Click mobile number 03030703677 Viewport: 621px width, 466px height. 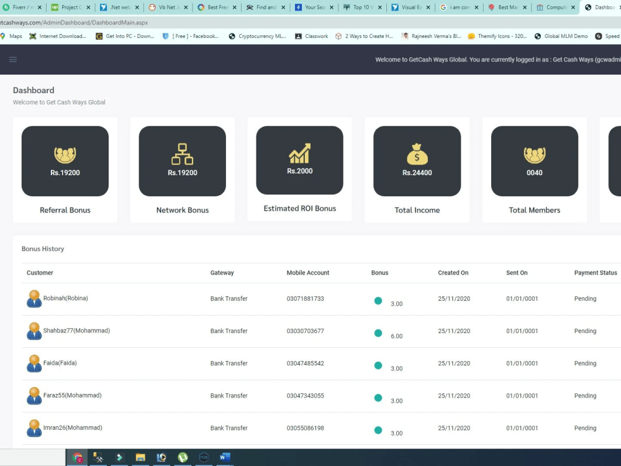tap(305, 331)
